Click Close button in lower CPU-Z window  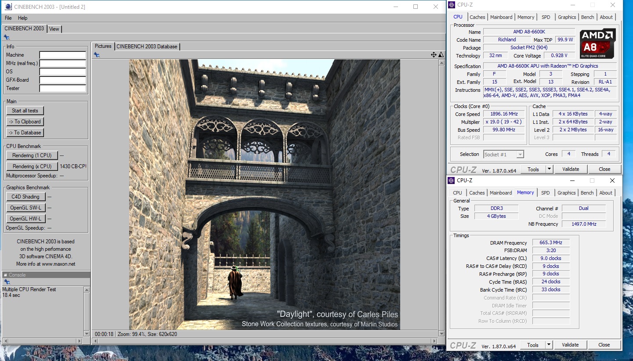point(604,345)
